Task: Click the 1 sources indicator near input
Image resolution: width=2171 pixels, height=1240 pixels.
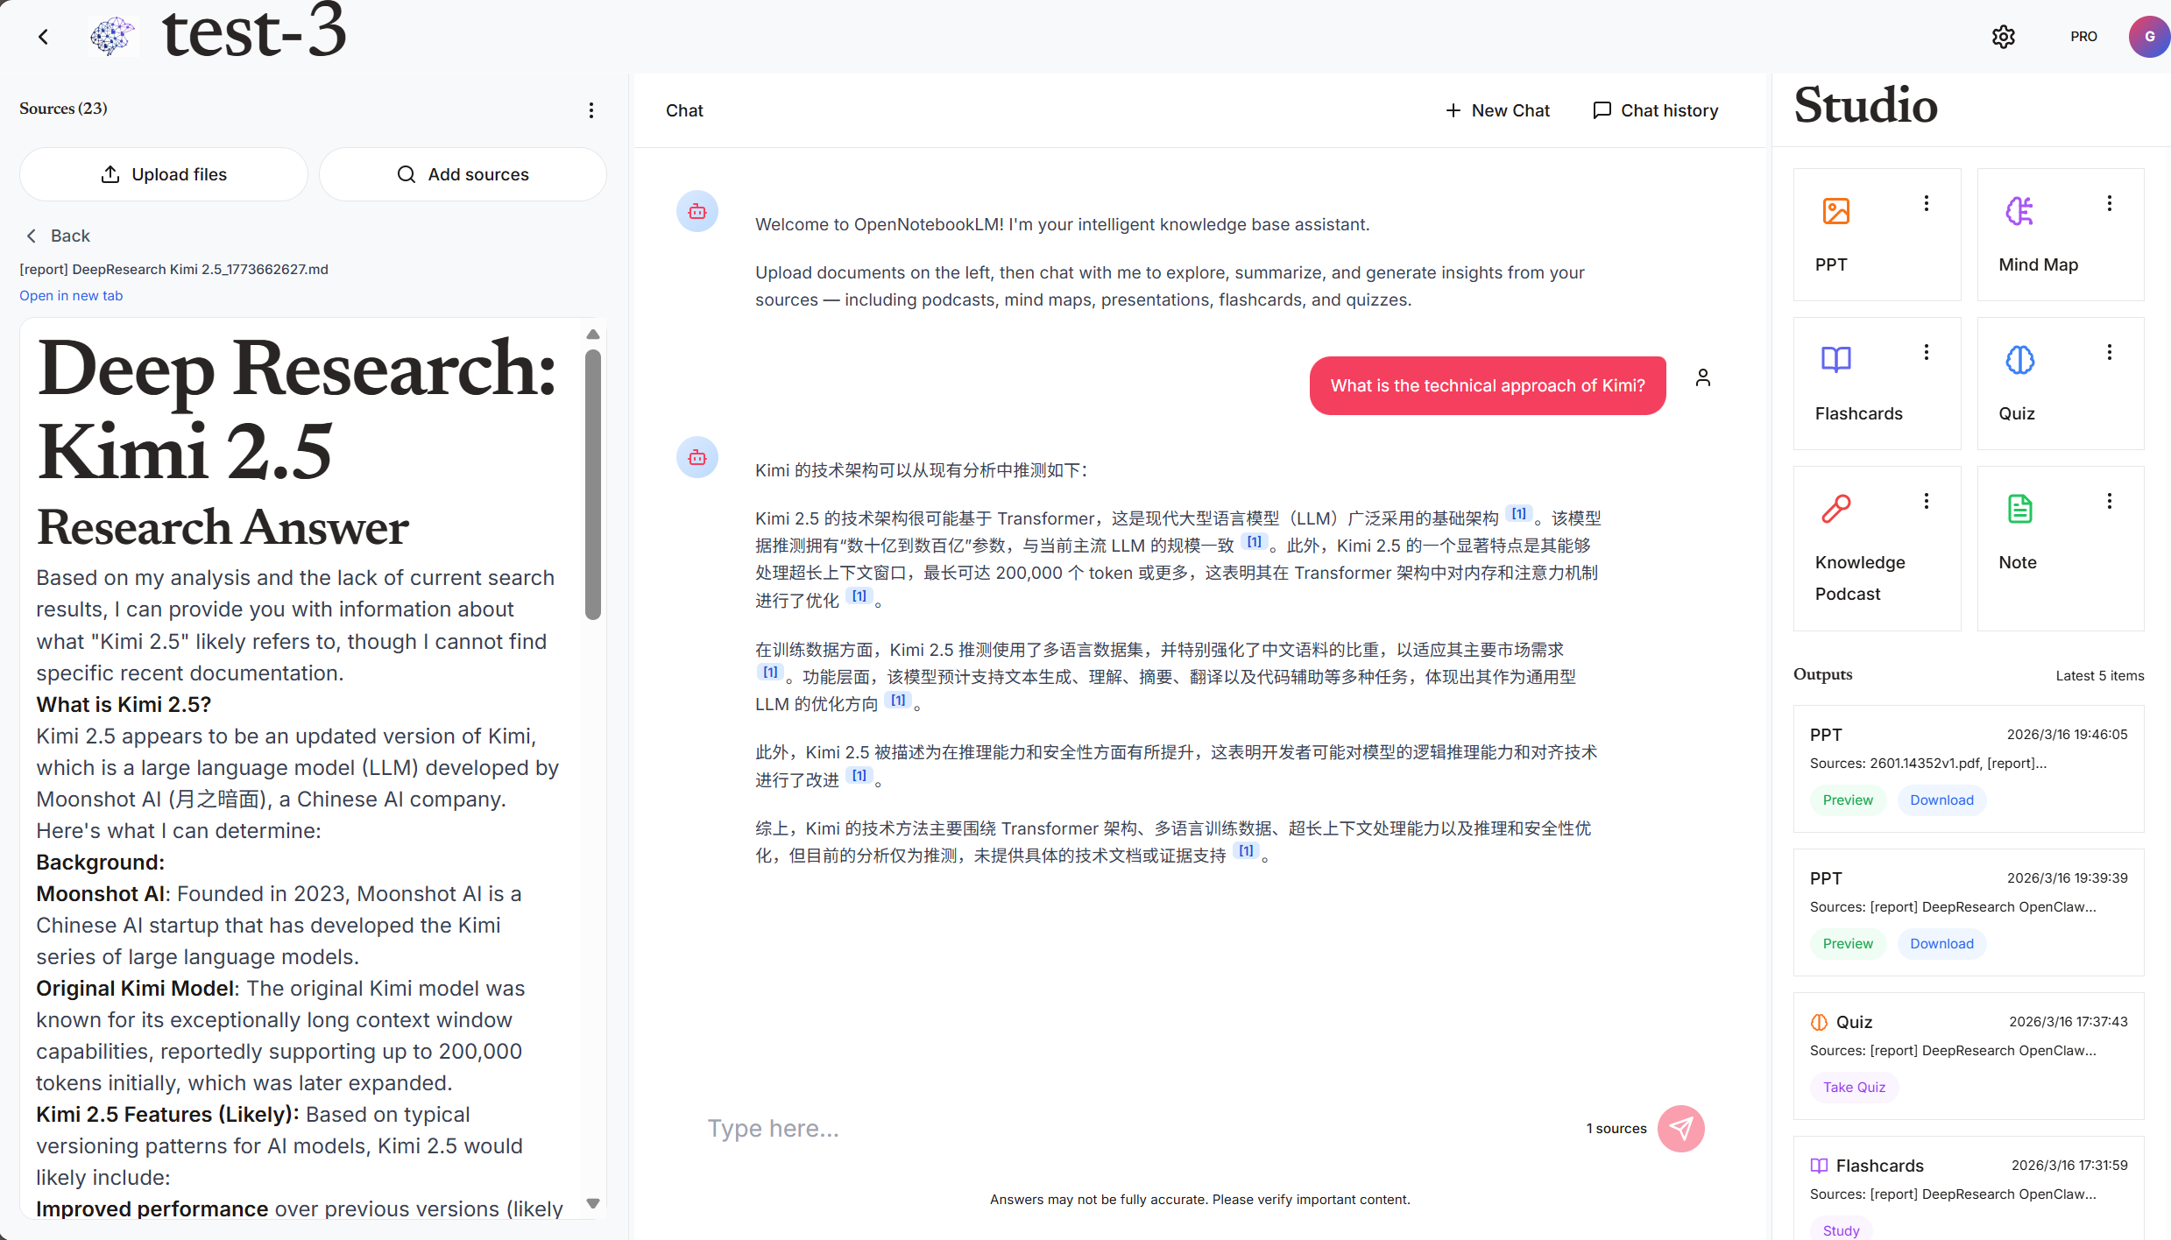Action: 1616,1129
